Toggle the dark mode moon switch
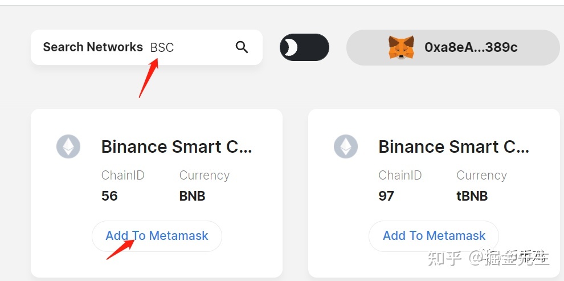Screen dimensions: 564x281 tap(304, 47)
